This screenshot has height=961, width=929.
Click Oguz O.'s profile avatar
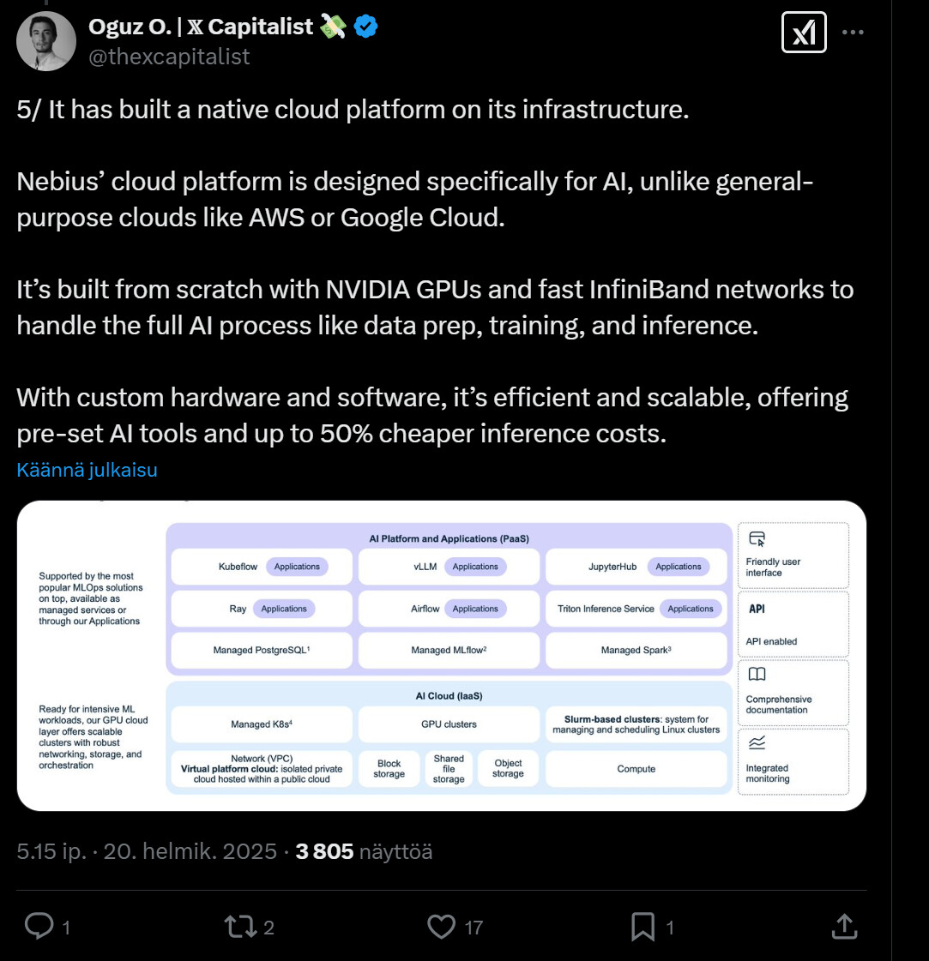46,41
